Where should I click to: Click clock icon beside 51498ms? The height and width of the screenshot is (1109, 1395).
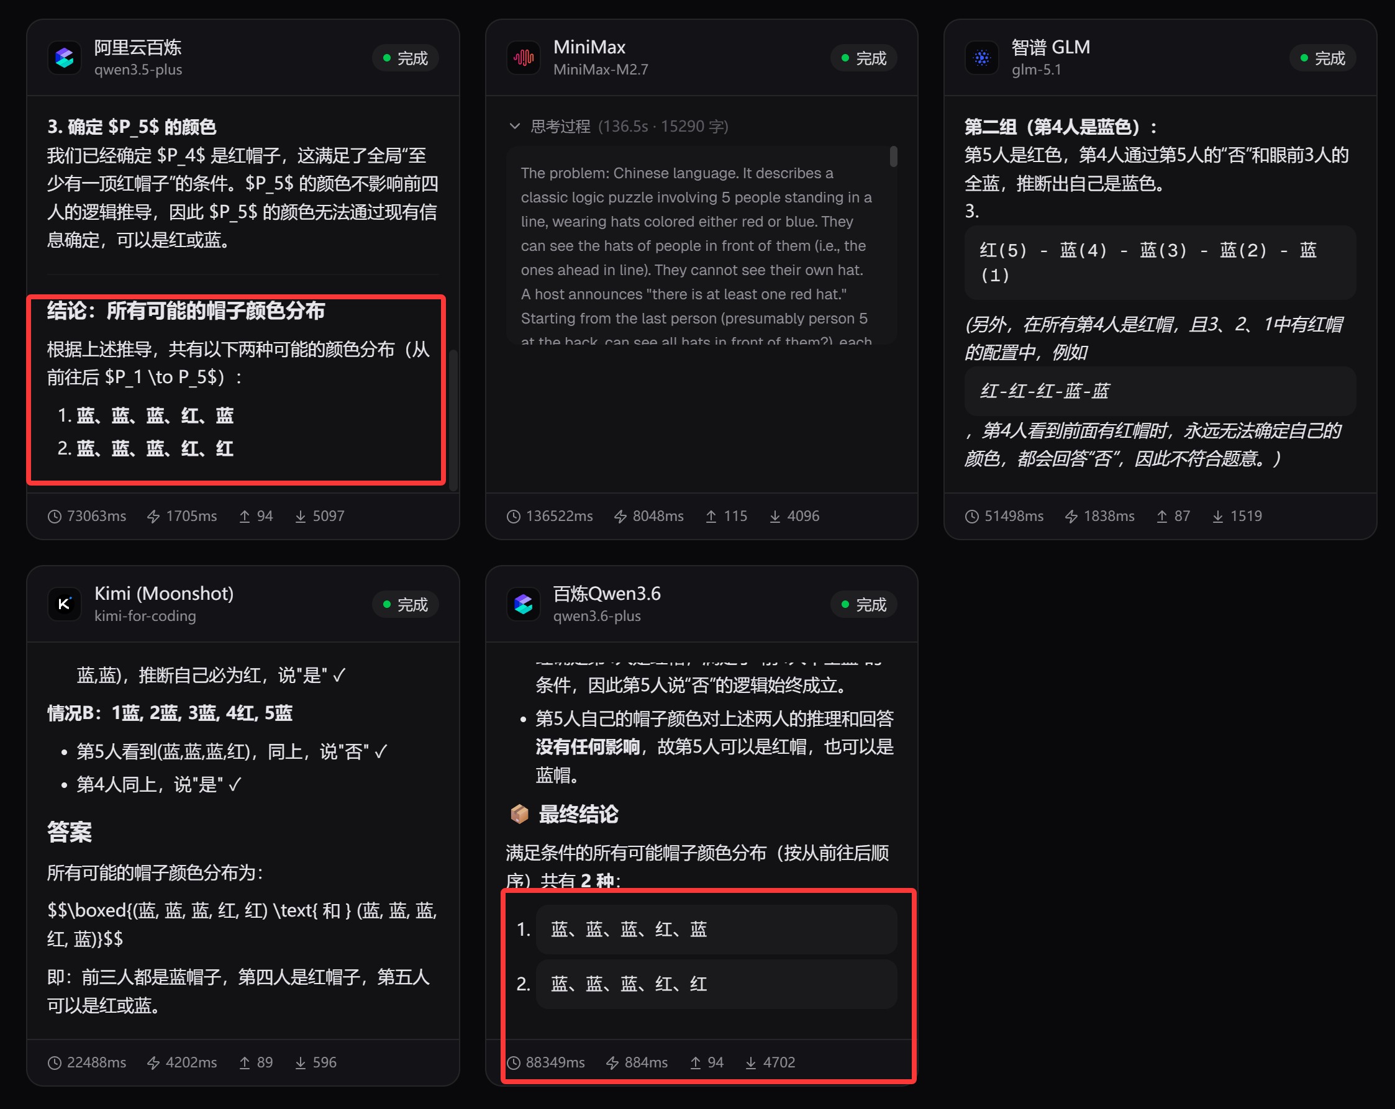[972, 517]
